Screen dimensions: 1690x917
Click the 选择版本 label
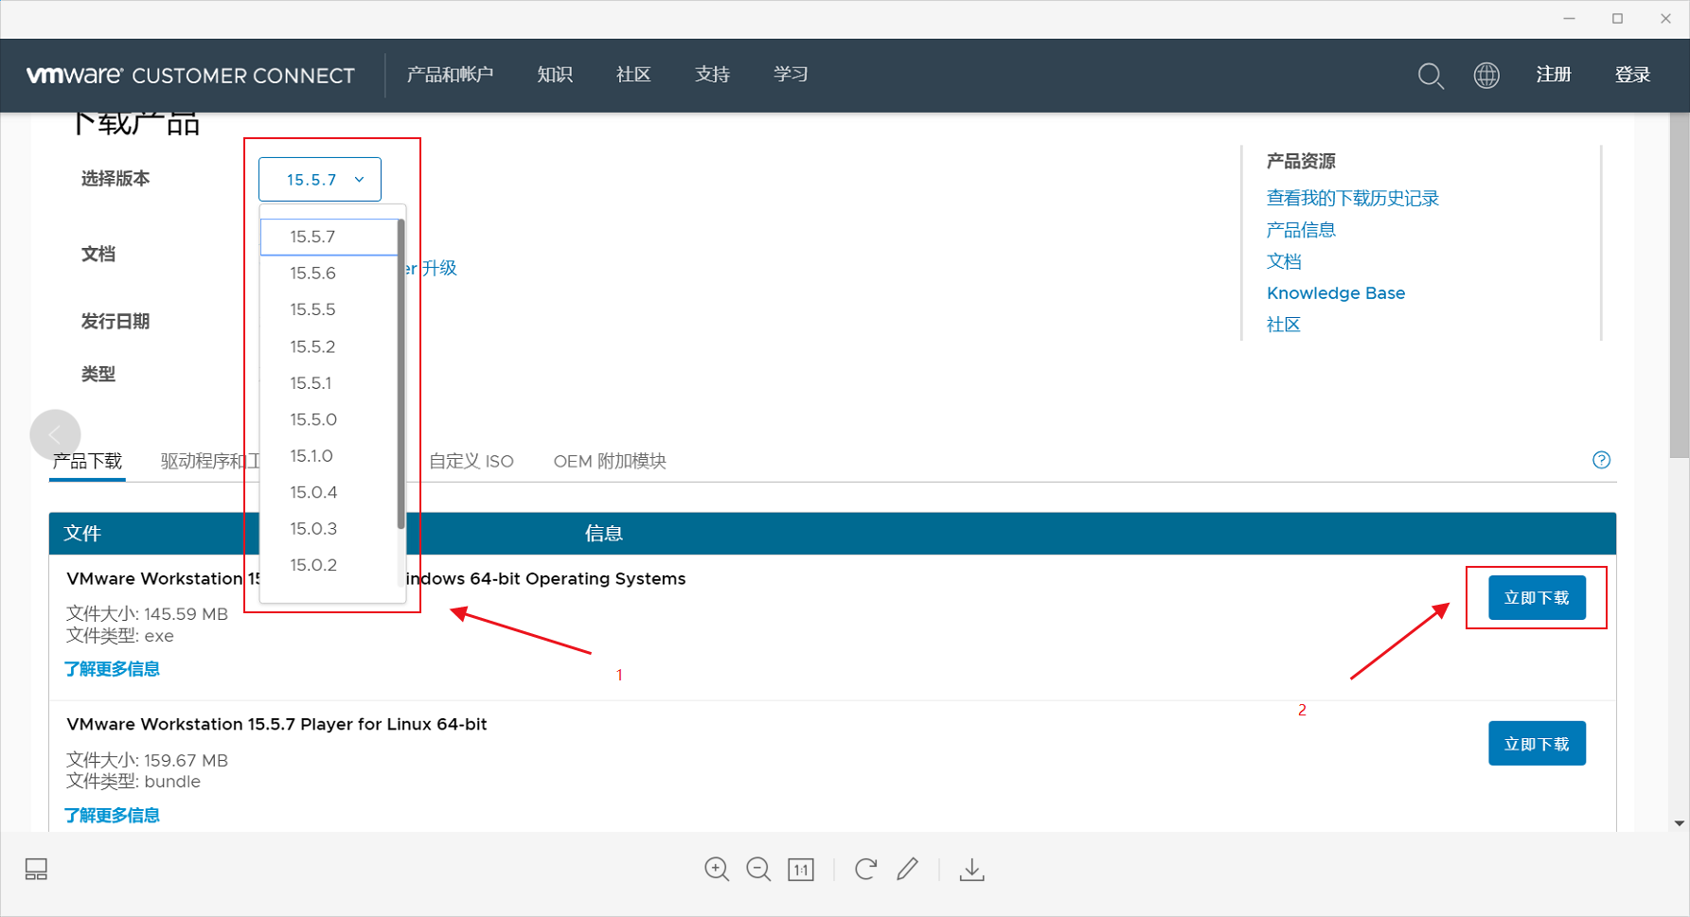(x=116, y=179)
